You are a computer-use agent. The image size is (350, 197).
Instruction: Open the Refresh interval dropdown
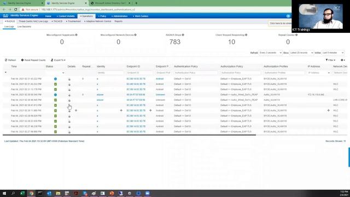pyautogui.click(x=270, y=53)
